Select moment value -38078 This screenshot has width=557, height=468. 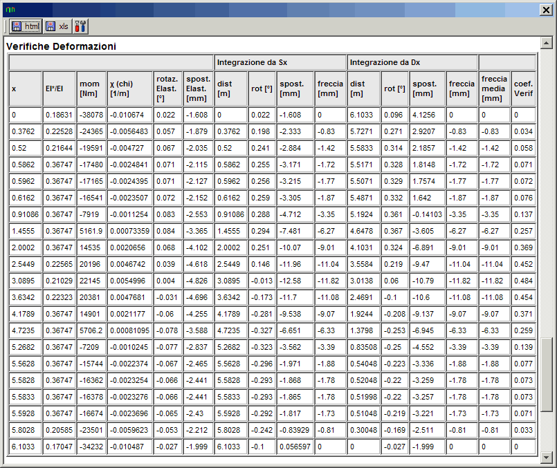pyautogui.click(x=91, y=115)
